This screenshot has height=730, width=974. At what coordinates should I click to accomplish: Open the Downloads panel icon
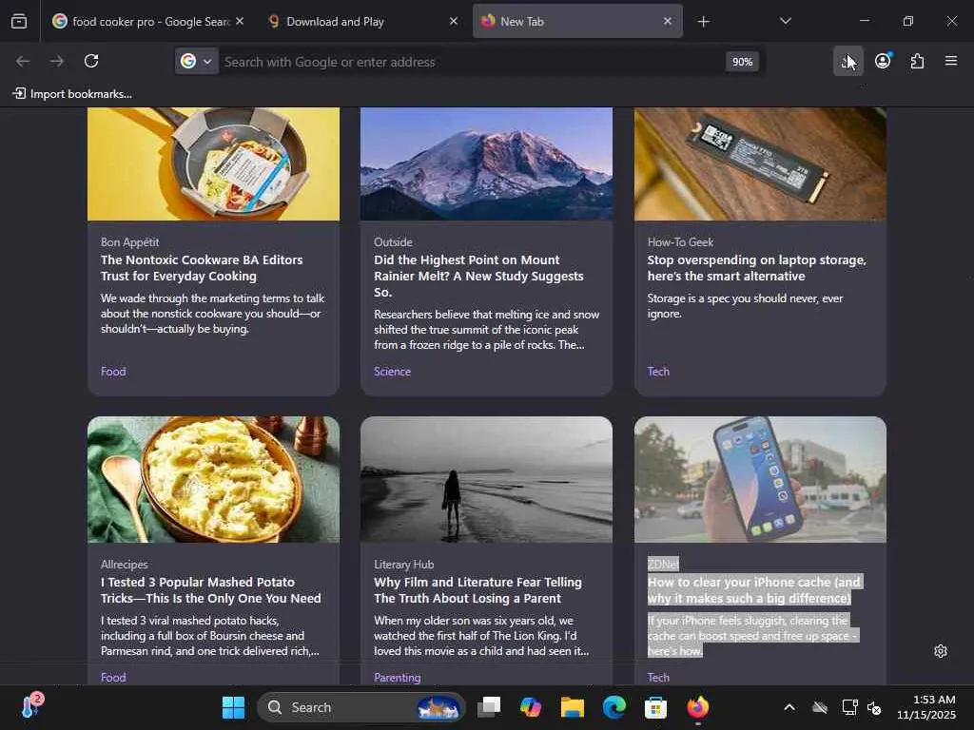coord(847,61)
